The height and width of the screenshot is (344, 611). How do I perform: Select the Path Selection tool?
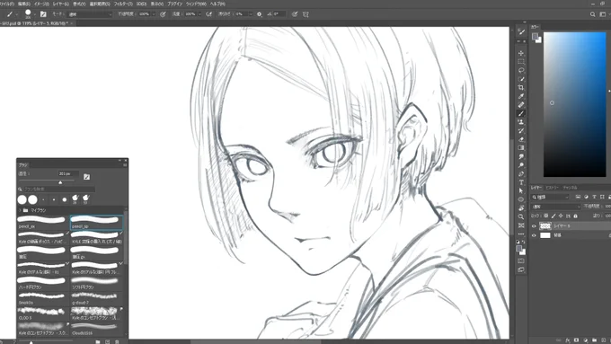pos(521,191)
